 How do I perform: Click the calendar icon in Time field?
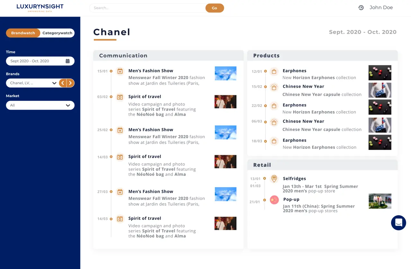(x=67, y=61)
